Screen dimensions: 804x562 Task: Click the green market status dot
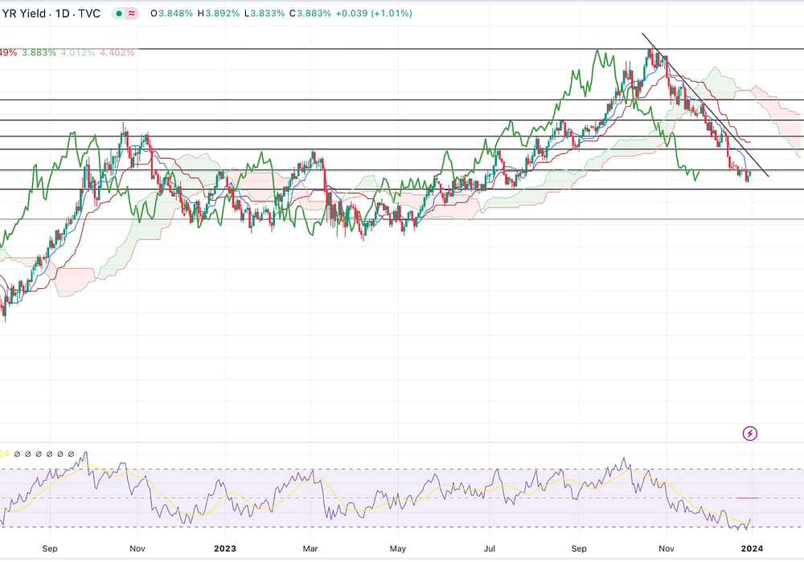pyautogui.click(x=119, y=14)
